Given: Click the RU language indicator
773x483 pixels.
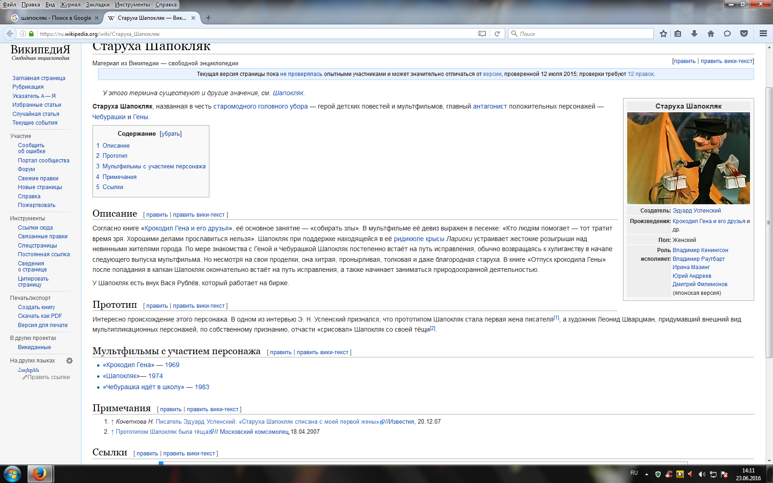Looking at the screenshot, I should pyautogui.click(x=634, y=473).
